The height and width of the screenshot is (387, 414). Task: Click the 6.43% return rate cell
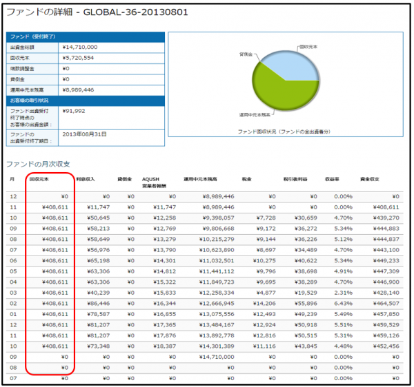click(343, 304)
